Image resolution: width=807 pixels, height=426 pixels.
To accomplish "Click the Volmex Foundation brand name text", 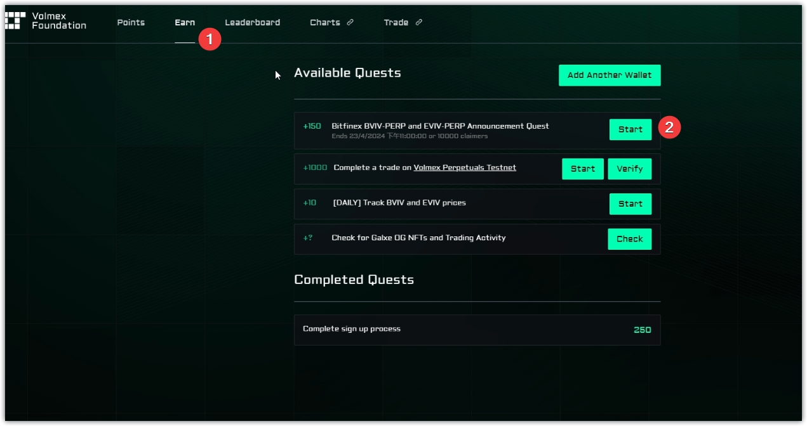I will click(58, 21).
